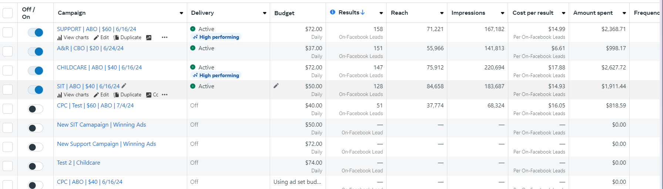
Task: Open the Test 2 | Childcare campaign link
Action: [x=78, y=163]
